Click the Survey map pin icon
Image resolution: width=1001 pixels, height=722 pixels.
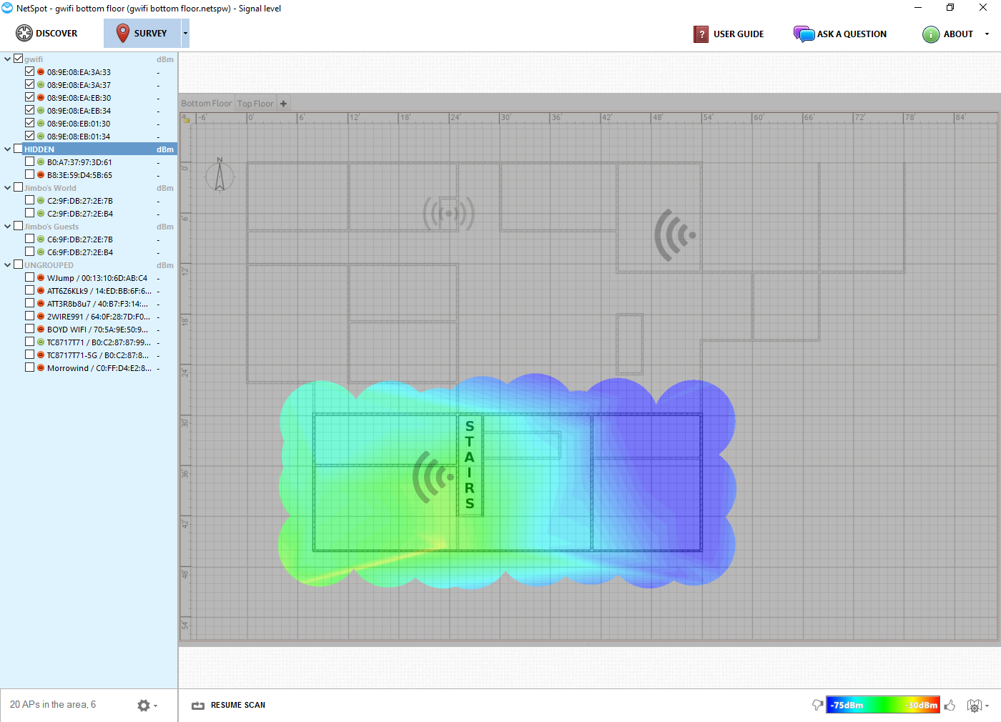point(122,33)
